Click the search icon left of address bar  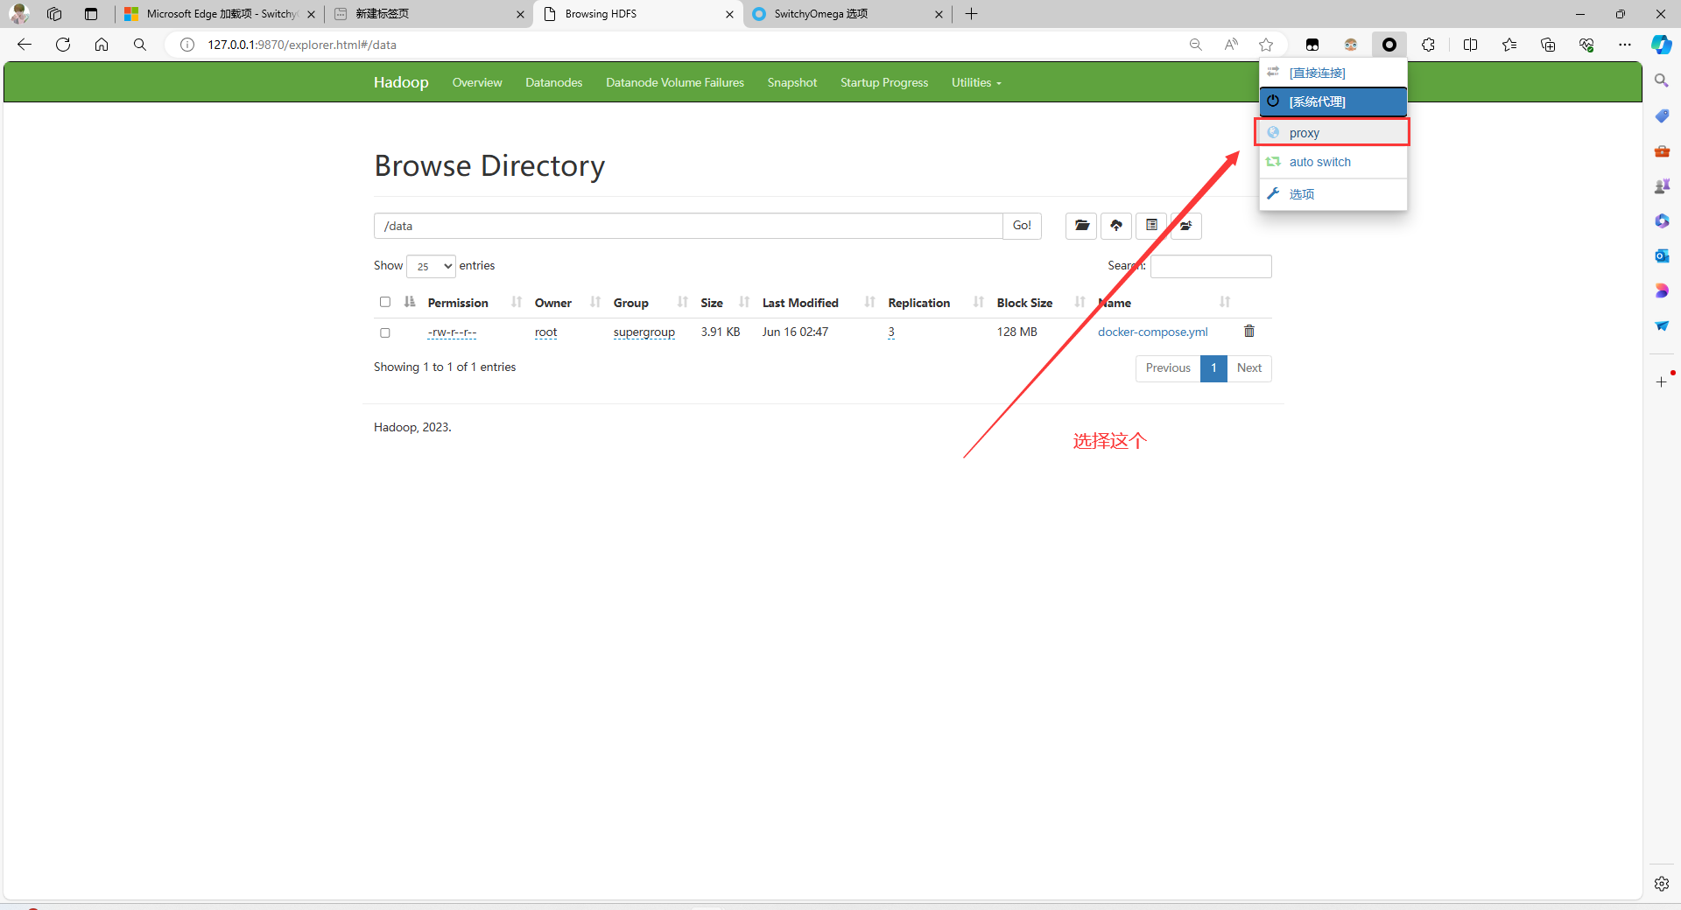[x=140, y=45]
